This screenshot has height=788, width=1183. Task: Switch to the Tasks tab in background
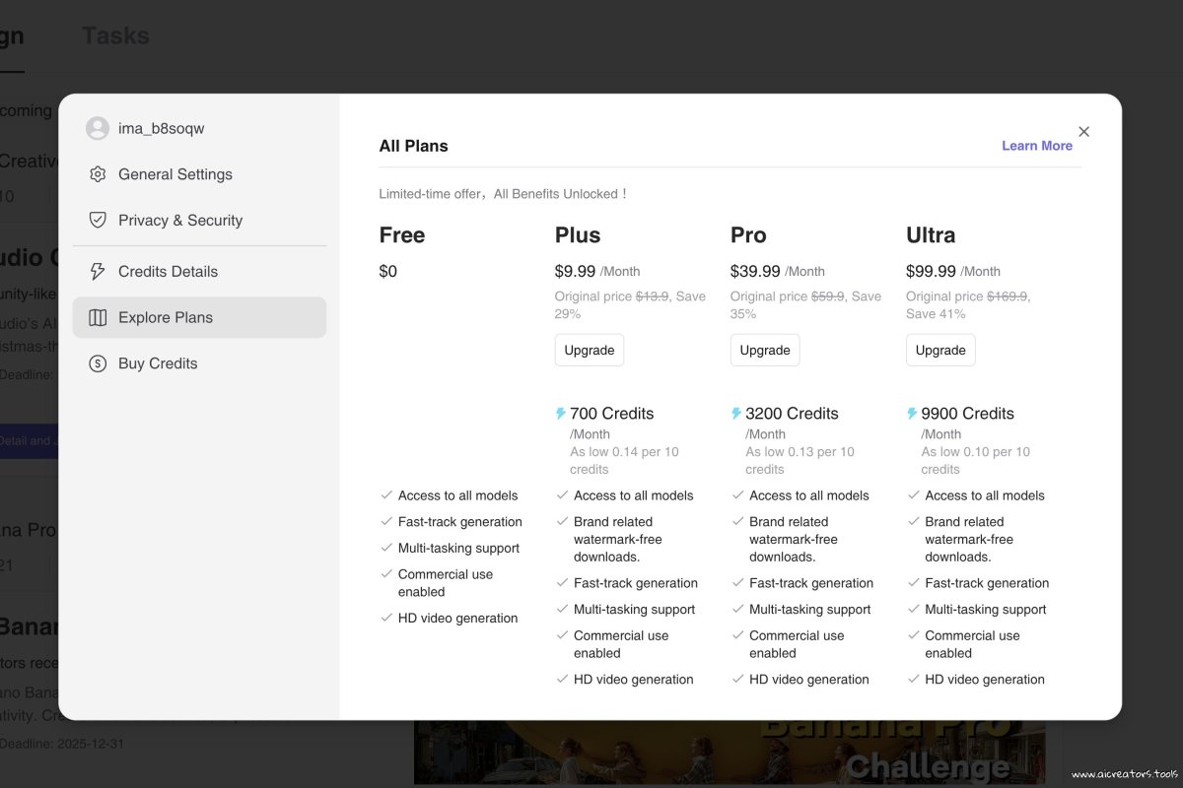coord(115,35)
